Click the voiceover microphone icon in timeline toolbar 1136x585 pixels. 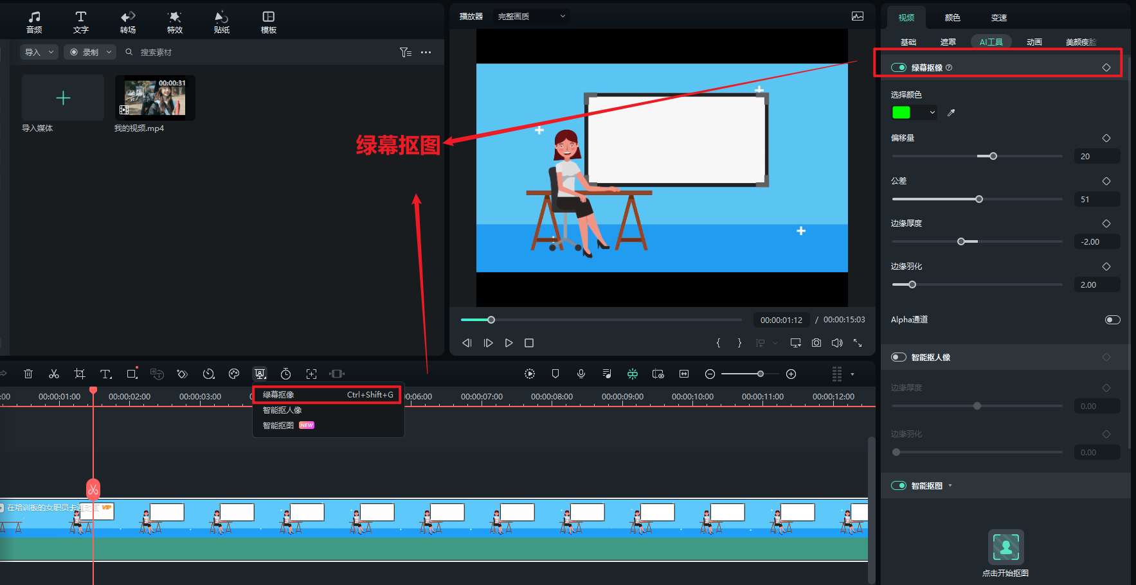tap(581, 374)
